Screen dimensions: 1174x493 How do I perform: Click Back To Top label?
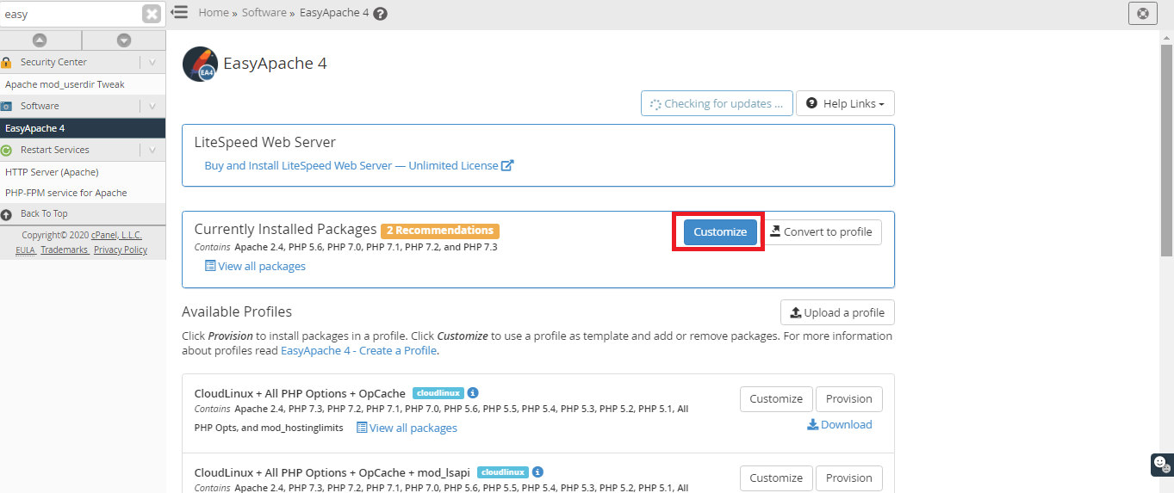click(x=44, y=213)
